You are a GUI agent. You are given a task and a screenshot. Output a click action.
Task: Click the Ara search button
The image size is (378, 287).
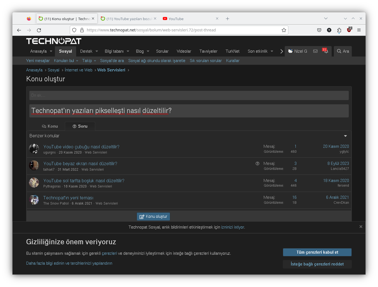343,51
